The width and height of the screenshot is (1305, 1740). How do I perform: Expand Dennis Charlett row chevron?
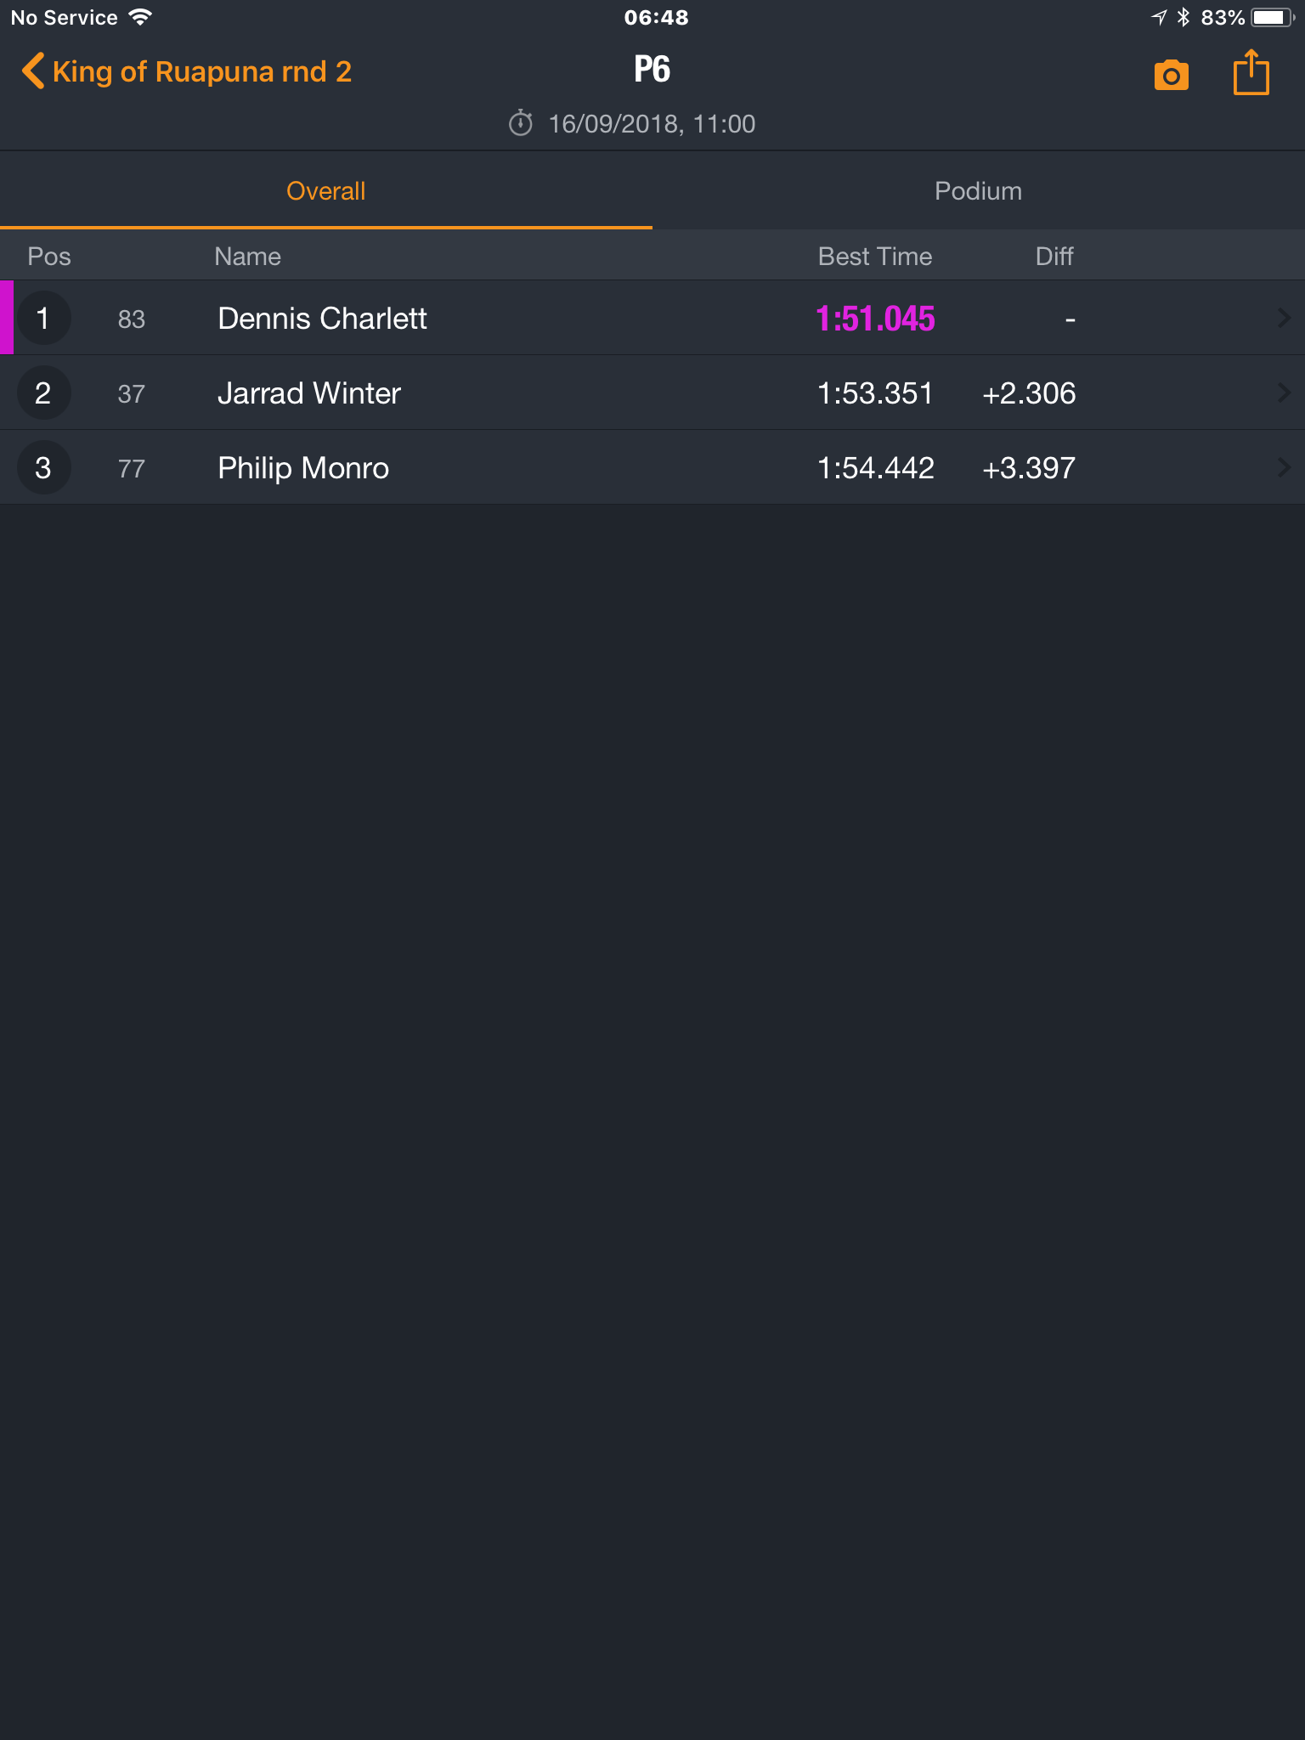point(1284,318)
